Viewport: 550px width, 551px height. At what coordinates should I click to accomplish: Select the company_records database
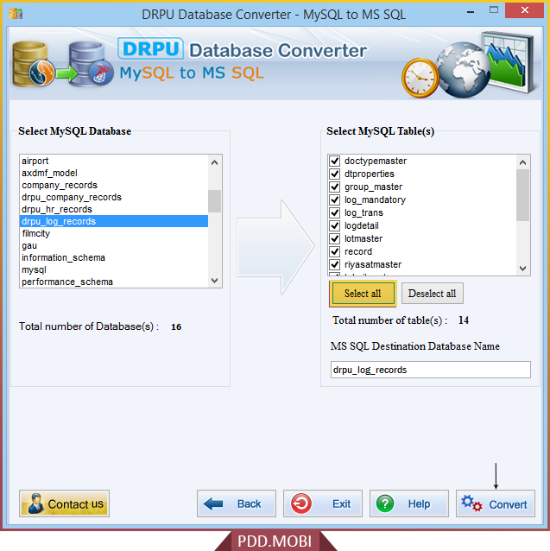114,185
